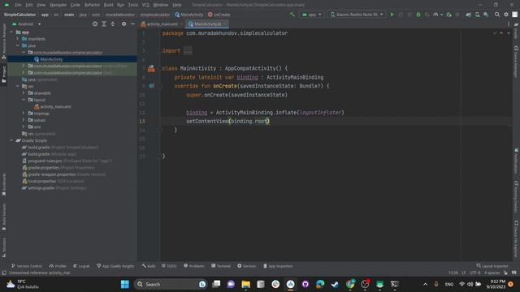The height and width of the screenshot is (292, 520).
Task: Open the Navigate menu
Action: pos(58,5)
